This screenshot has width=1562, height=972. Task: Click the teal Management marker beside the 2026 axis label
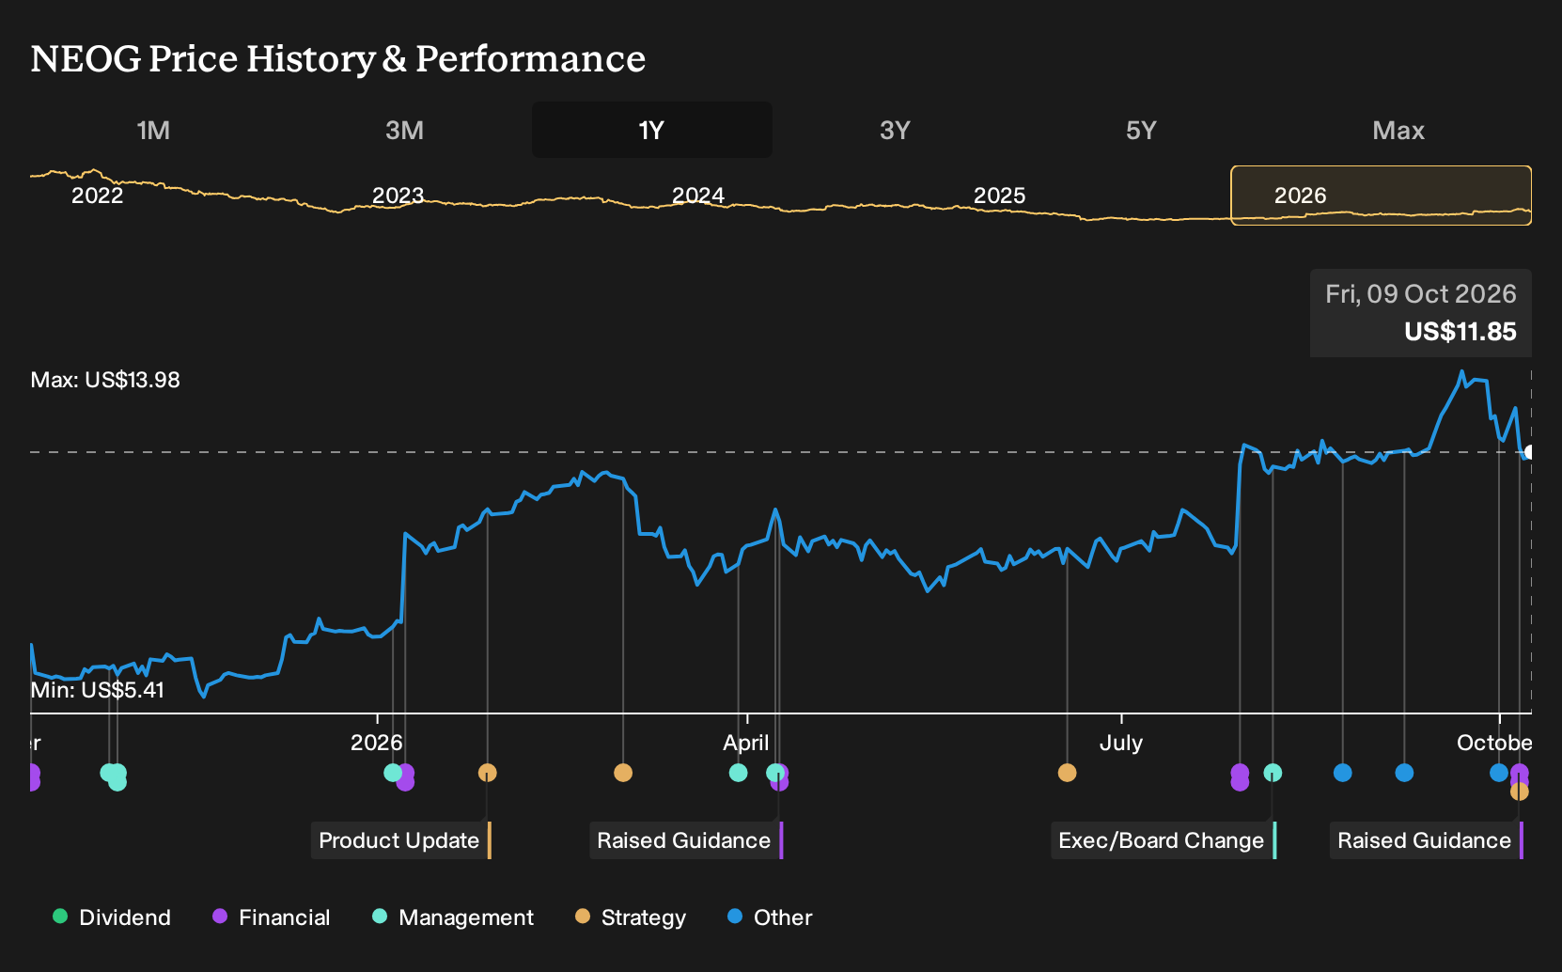(393, 773)
